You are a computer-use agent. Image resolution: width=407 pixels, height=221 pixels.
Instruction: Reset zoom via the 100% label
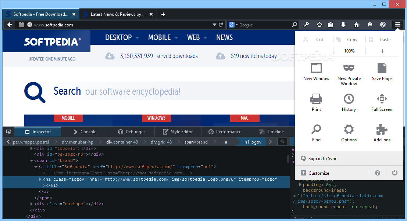tap(349, 51)
